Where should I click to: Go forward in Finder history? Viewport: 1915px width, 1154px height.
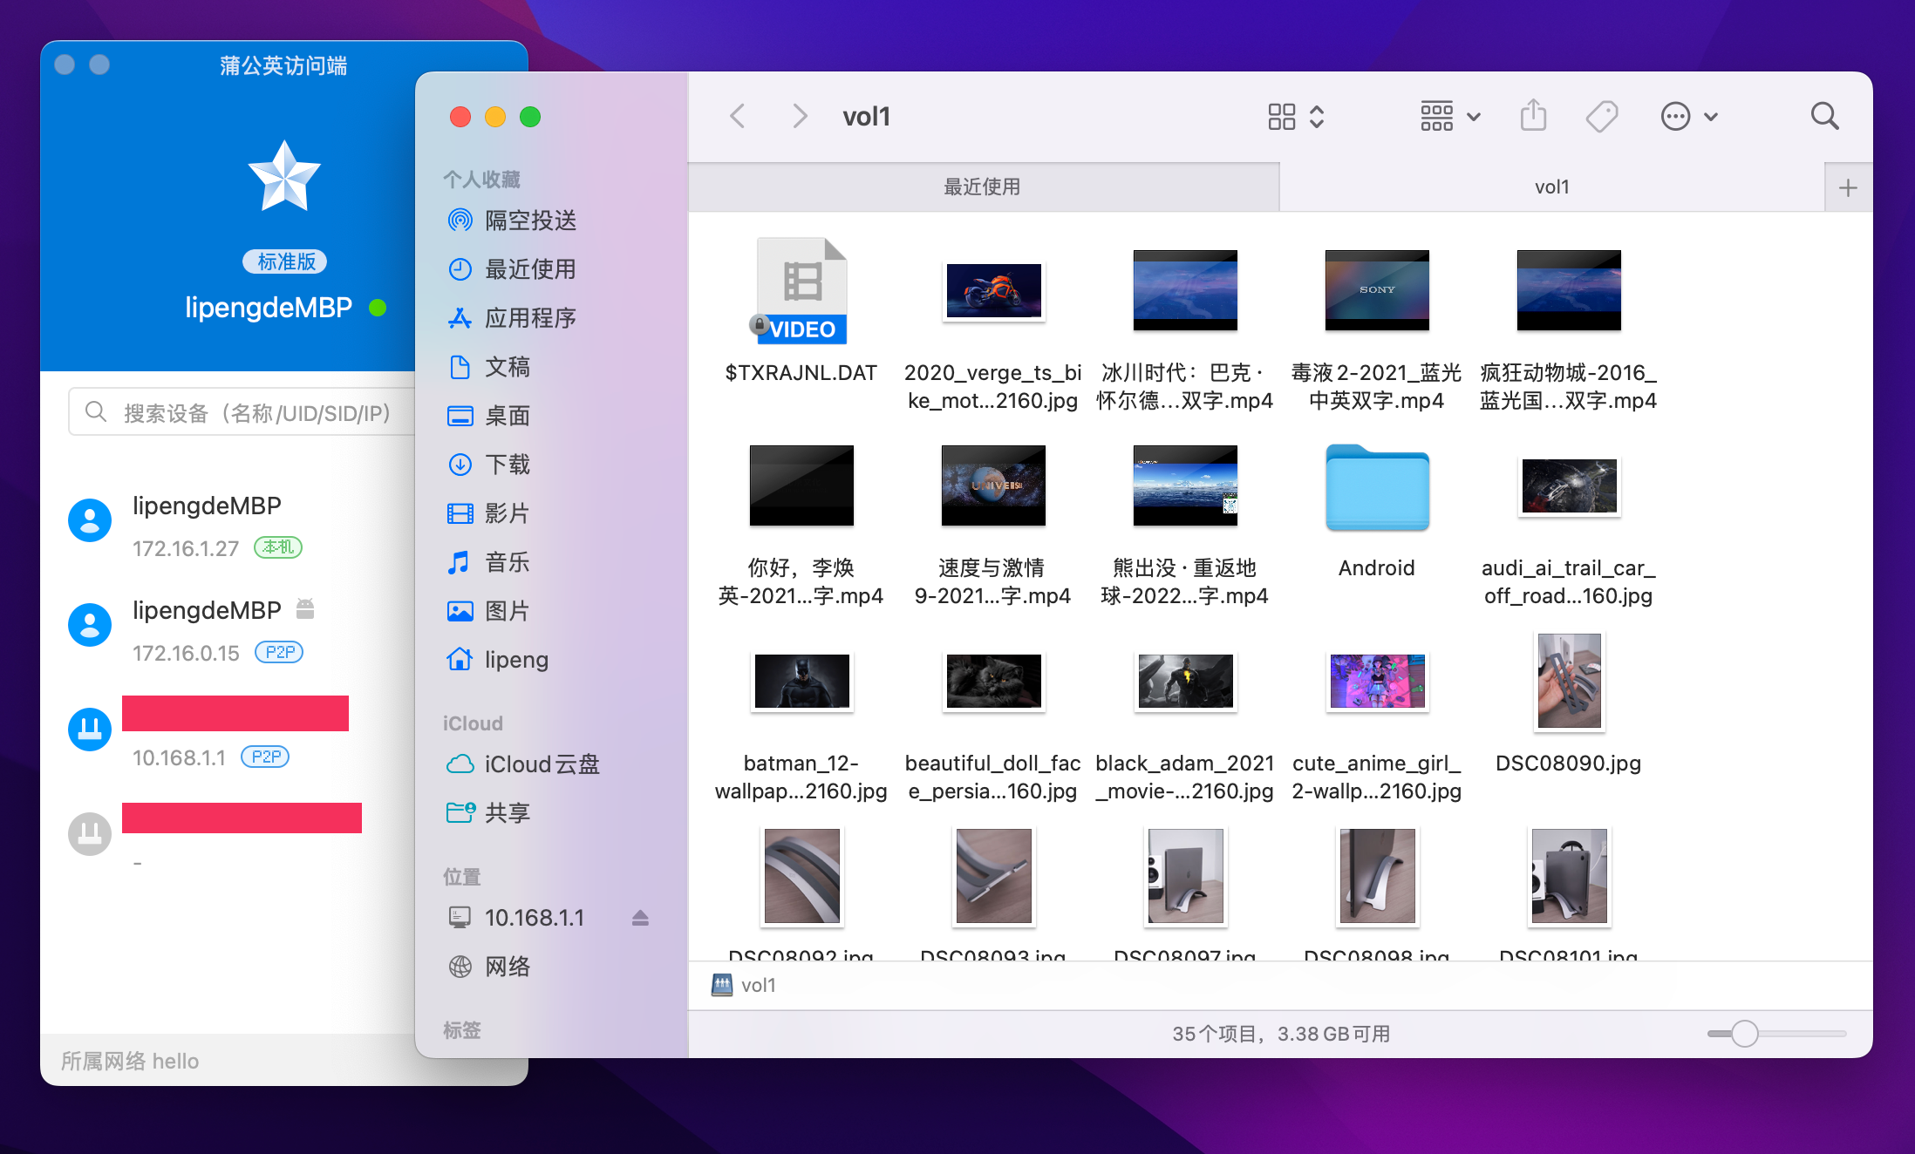[x=799, y=117]
